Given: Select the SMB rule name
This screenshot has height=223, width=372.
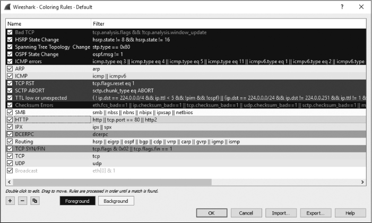Looking at the screenshot, I should coord(20,113).
